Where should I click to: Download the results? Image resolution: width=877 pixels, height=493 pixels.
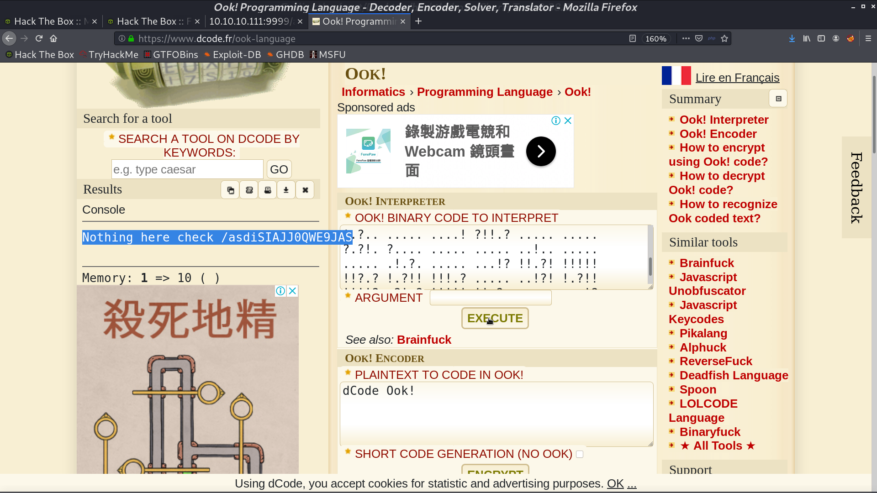[x=286, y=190]
